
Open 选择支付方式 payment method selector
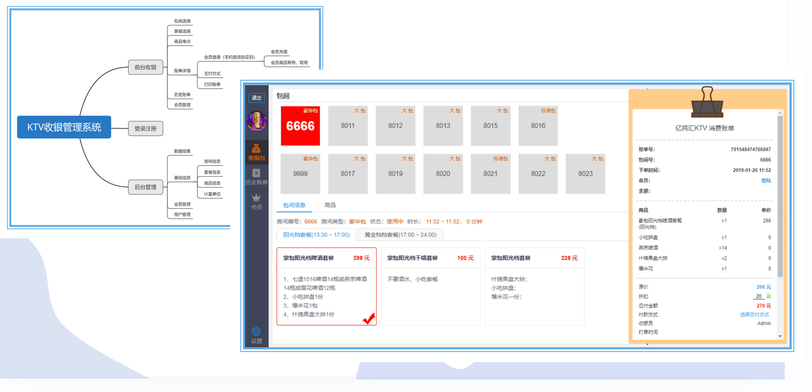[754, 315]
